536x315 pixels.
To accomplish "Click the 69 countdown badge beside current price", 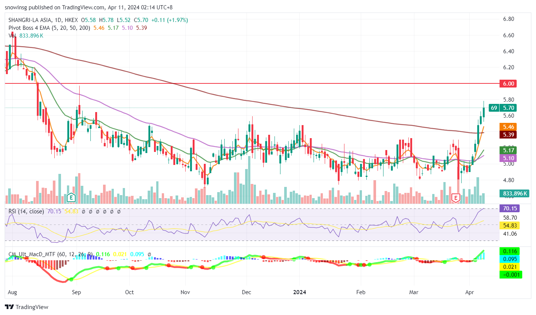I will (x=494, y=108).
